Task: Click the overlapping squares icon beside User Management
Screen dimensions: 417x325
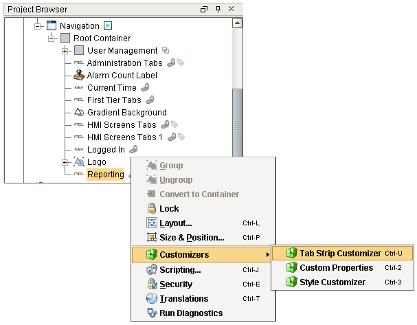Action: pyautogui.click(x=166, y=50)
